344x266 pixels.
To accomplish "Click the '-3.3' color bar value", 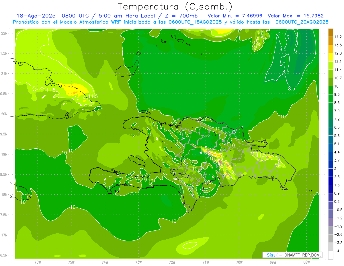I will pyautogui.click(x=338, y=243).
